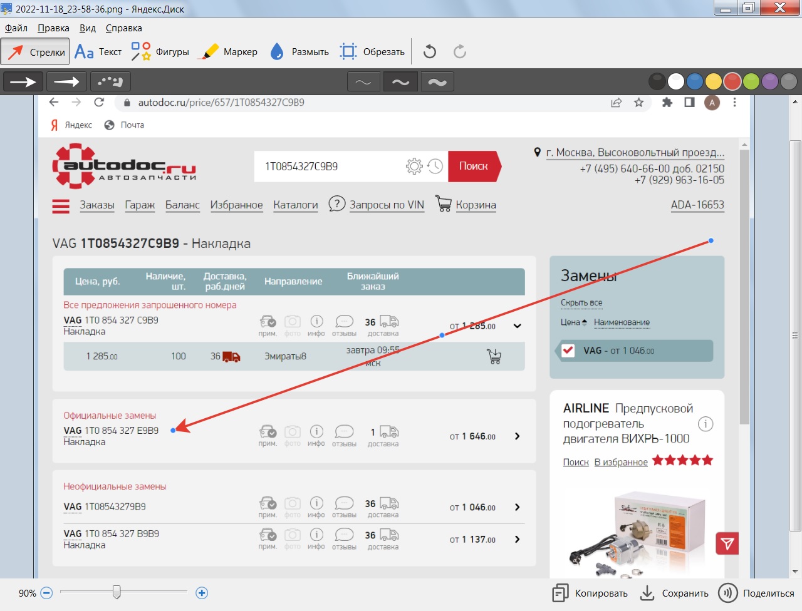Image resolution: width=802 pixels, height=611 pixels.
Task: Open the profile avatar A
Action: tap(712, 103)
